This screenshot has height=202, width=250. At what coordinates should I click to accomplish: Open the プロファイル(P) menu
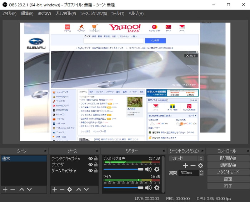click(65, 14)
